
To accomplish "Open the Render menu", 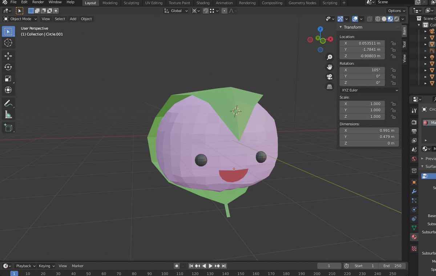I will point(38,2).
